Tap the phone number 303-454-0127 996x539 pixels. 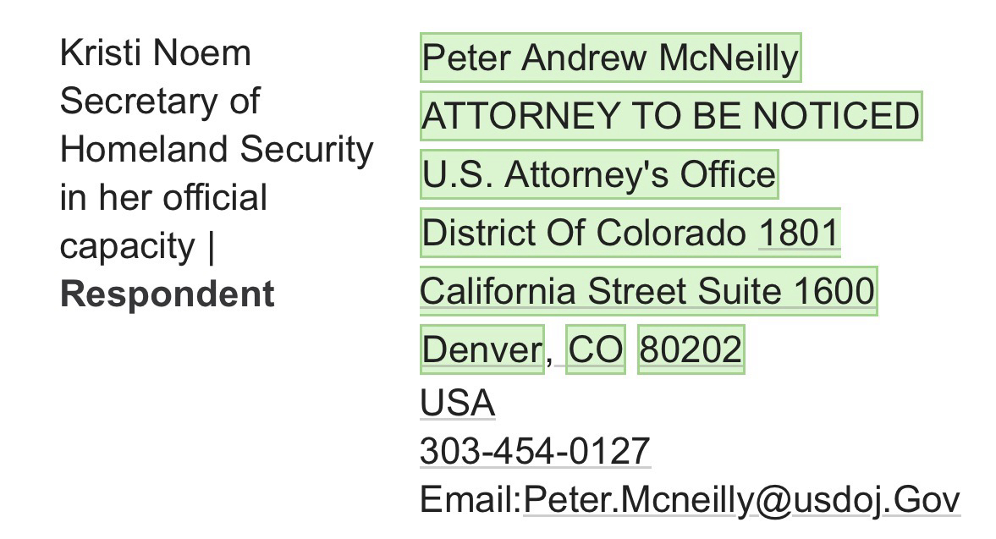coord(535,451)
